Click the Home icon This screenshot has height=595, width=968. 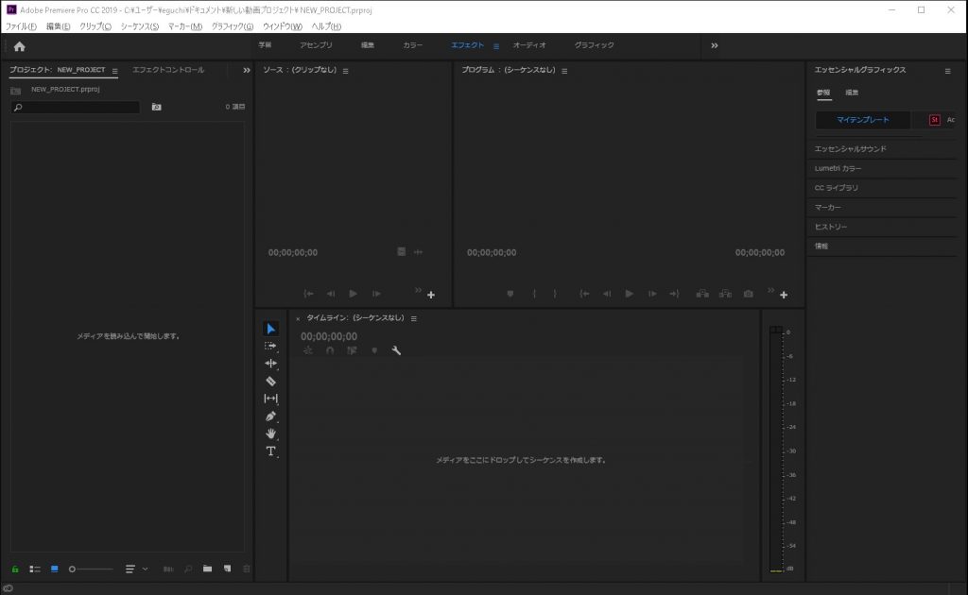(19, 46)
